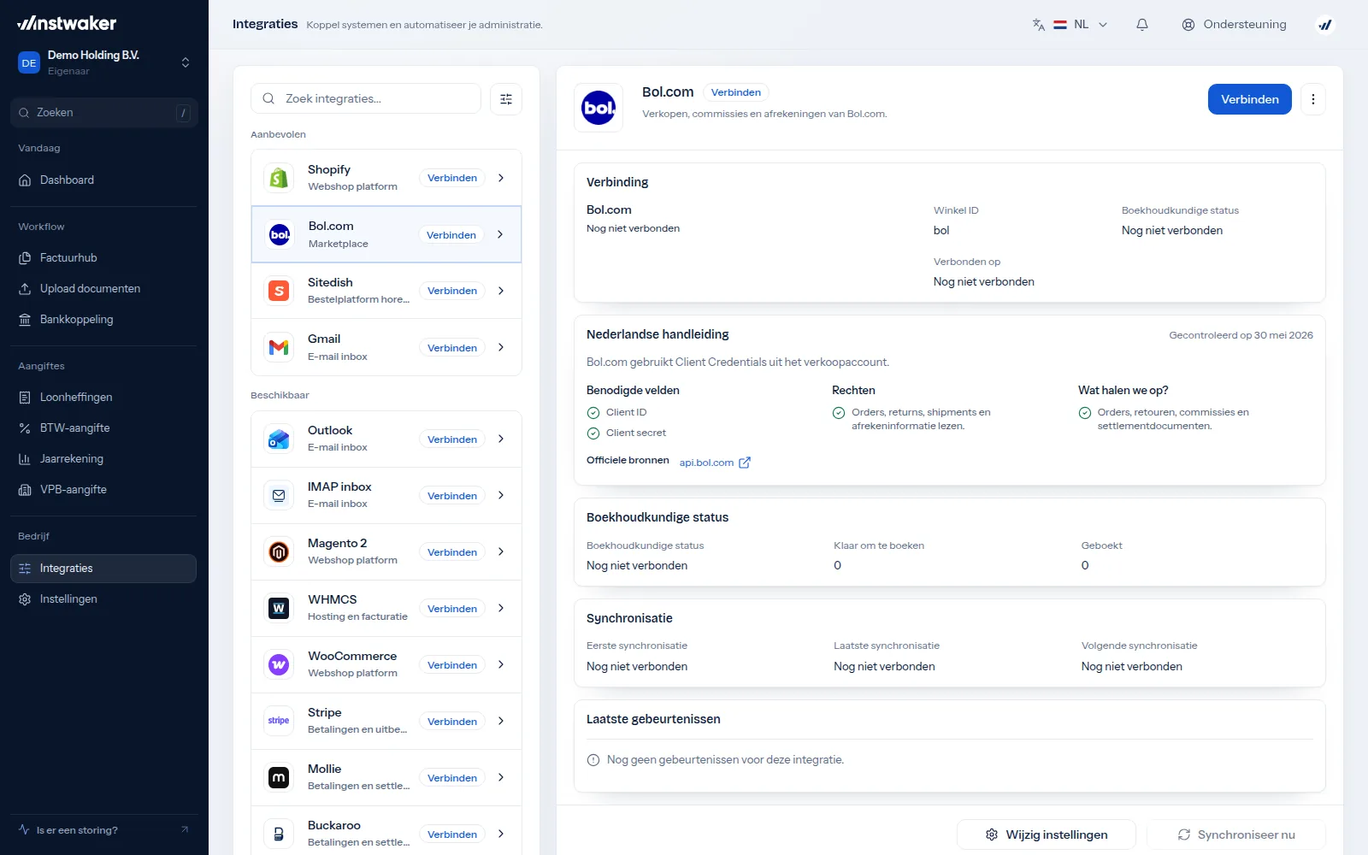This screenshot has width=1368, height=855.
Task: Expand the WHMCS row chevron
Action: tap(501, 608)
